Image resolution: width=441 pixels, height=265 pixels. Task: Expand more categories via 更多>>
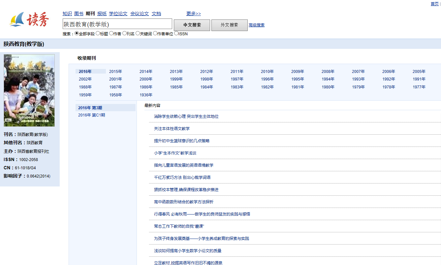coord(193,14)
